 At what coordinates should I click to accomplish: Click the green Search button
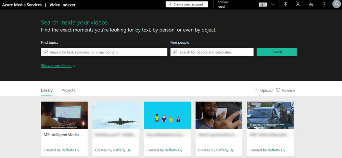click(277, 52)
